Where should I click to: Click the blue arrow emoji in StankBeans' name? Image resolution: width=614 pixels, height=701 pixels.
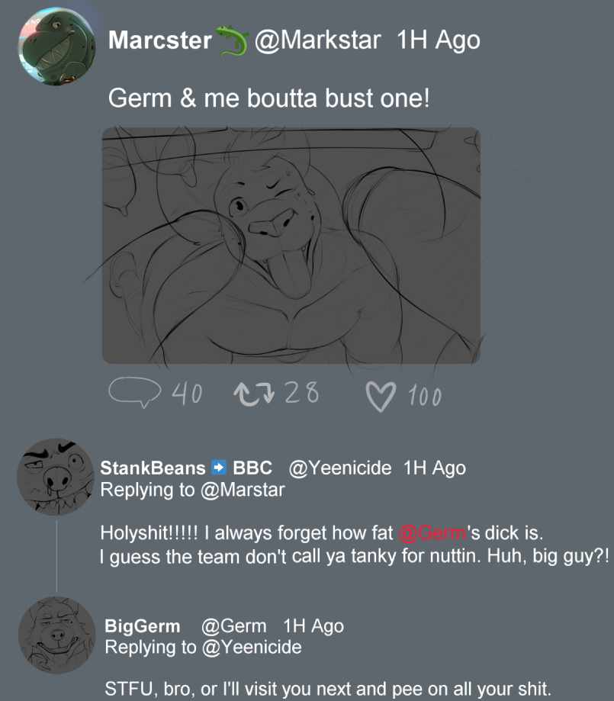tap(219, 468)
